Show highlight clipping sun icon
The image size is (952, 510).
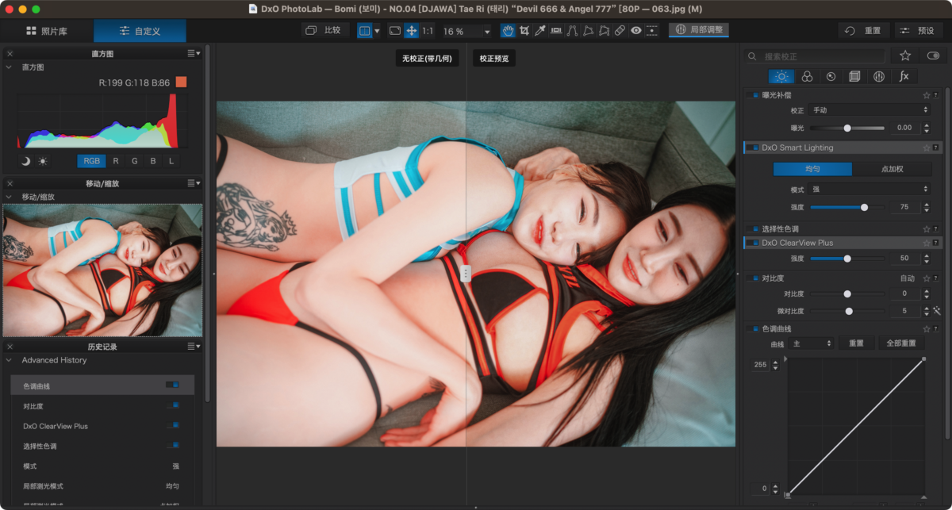[x=42, y=161]
